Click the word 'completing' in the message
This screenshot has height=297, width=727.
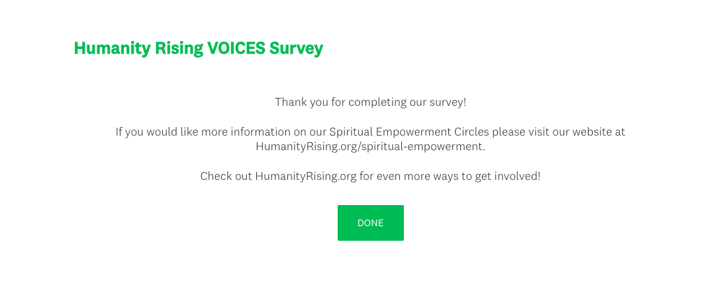tap(373, 103)
